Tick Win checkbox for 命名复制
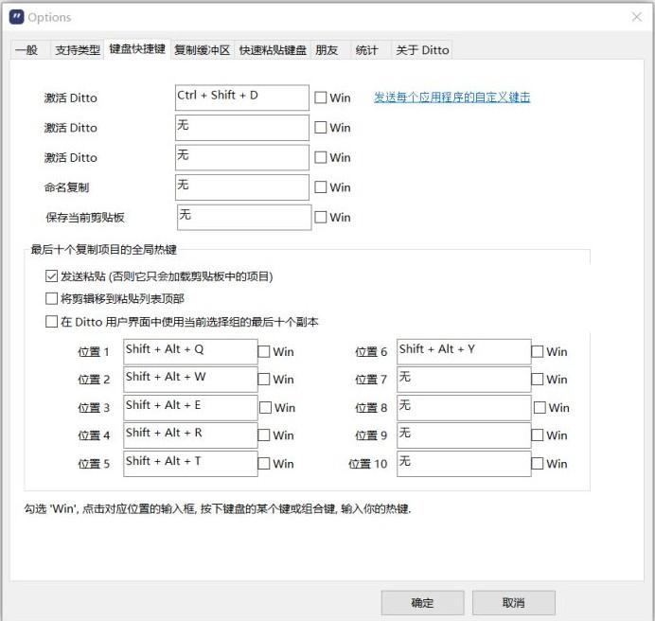The height and width of the screenshot is (621, 655). [320, 187]
